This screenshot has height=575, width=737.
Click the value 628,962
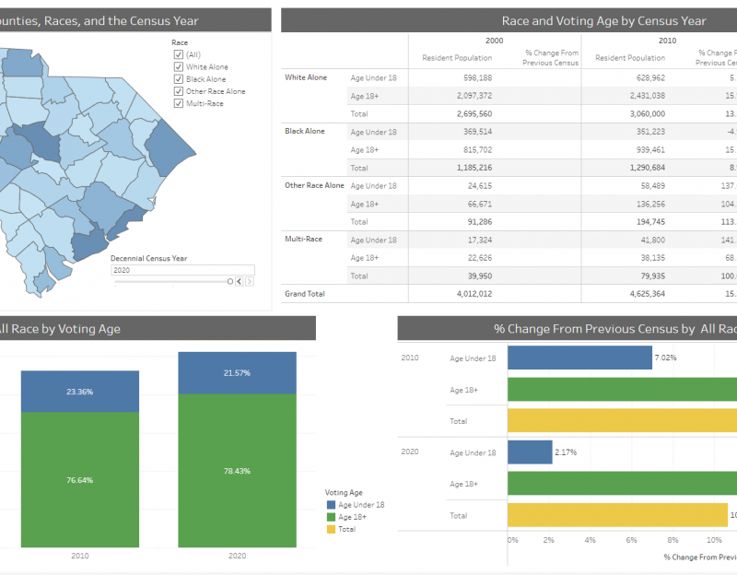click(650, 78)
